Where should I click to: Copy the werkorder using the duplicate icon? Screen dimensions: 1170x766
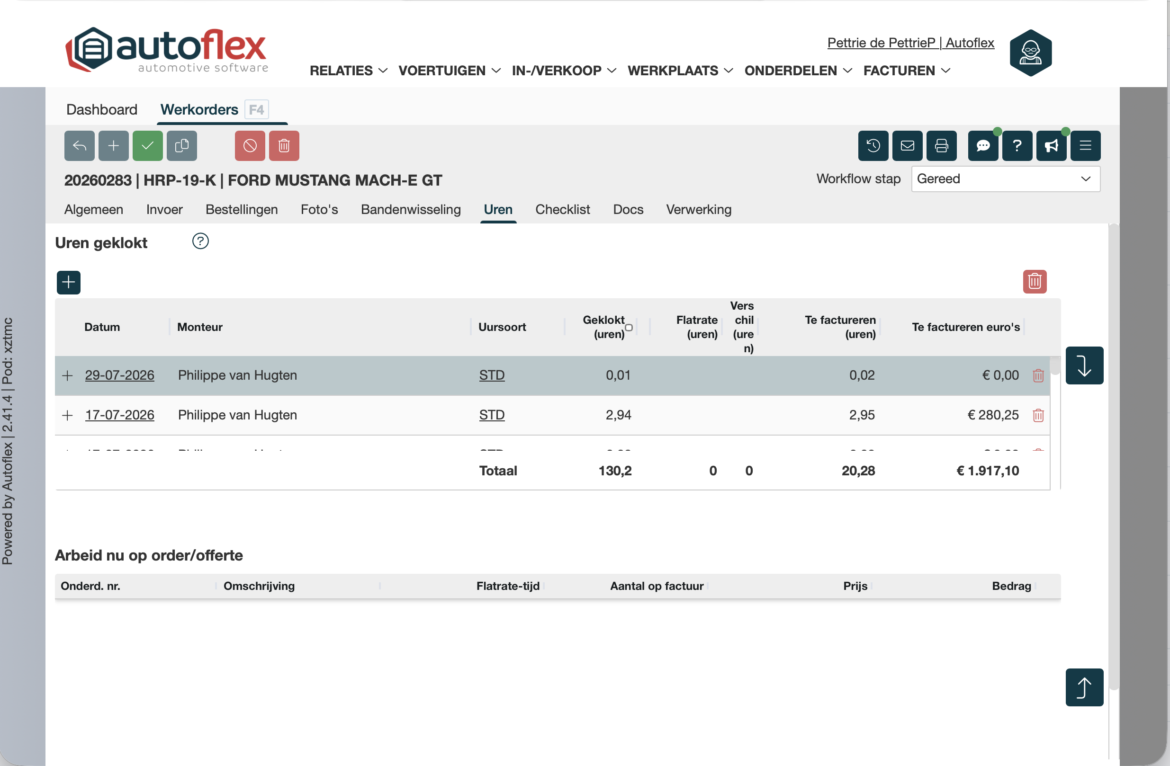[x=181, y=145]
